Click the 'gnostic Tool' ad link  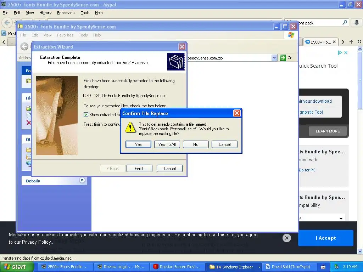point(311,112)
